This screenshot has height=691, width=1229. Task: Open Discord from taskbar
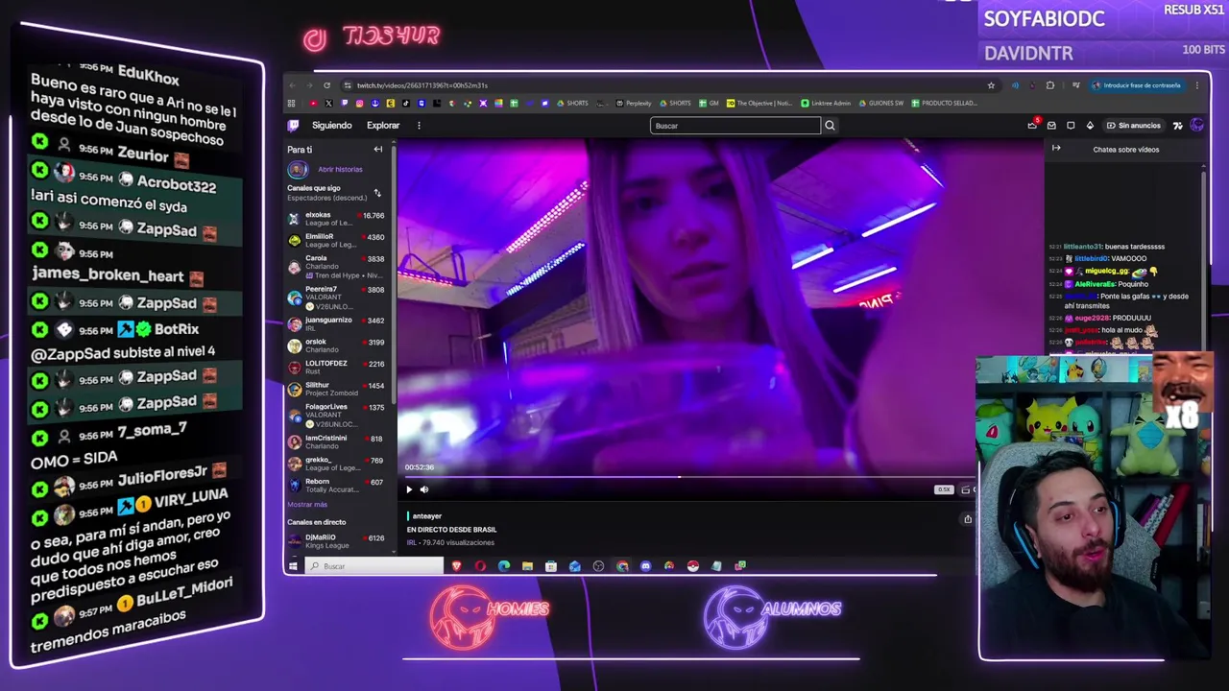(645, 566)
